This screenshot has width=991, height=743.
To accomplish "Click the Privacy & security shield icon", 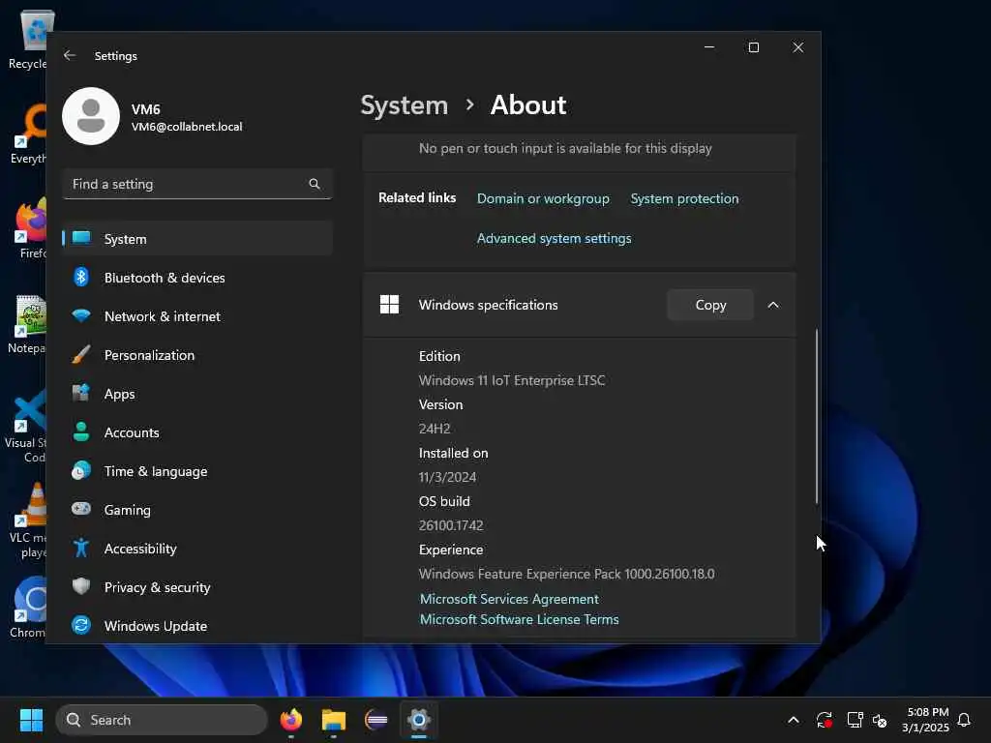I will pyautogui.click(x=81, y=586).
